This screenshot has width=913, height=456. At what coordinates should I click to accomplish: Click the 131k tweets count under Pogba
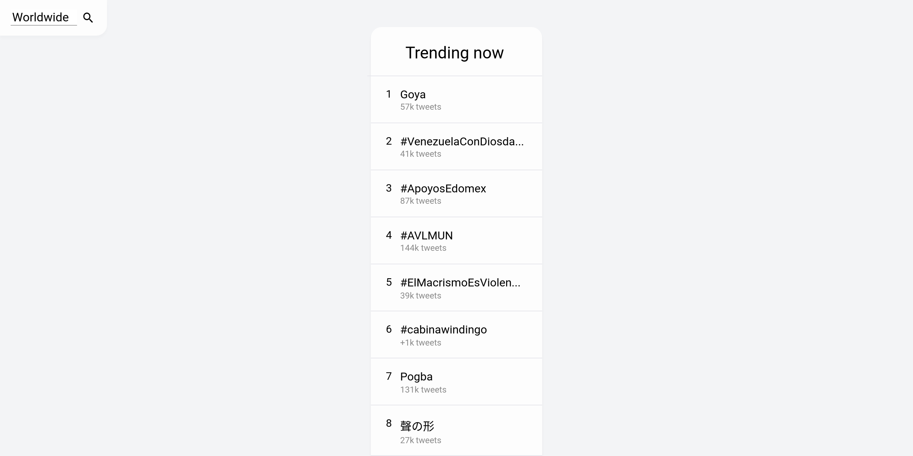[x=423, y=389]
